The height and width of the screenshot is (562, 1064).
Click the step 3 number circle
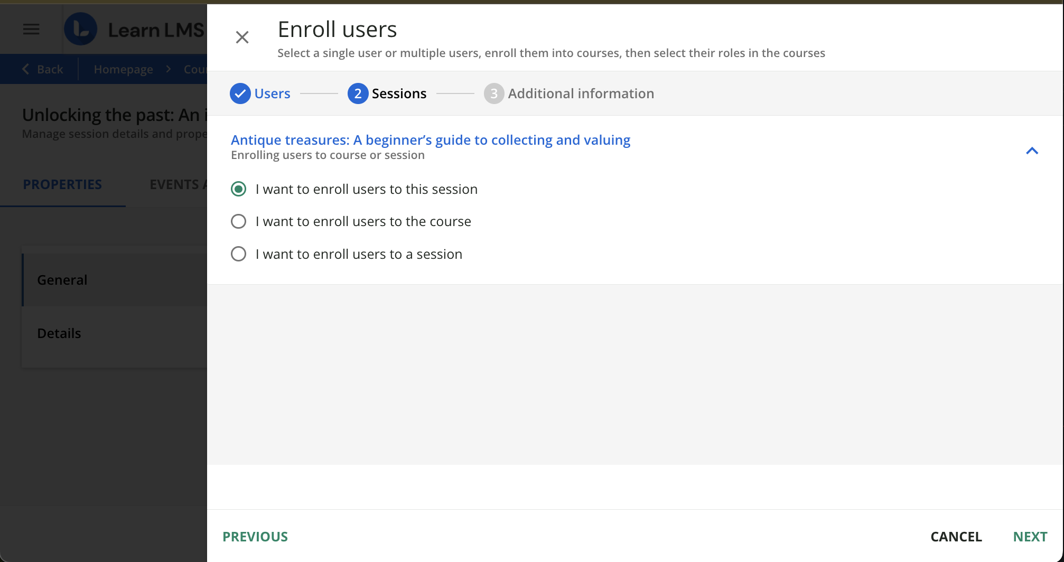[493, 93]
